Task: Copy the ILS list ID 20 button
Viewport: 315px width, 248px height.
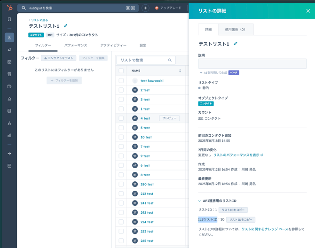Action: (x=241, y=220)
